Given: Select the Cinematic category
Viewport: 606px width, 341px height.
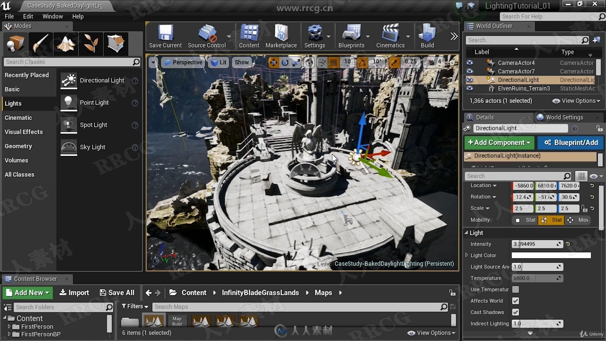Looking at the screenshot, I should click(18, 117).
